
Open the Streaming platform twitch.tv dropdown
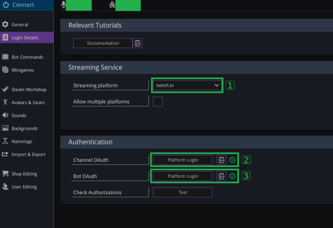(x=187, y=85)
